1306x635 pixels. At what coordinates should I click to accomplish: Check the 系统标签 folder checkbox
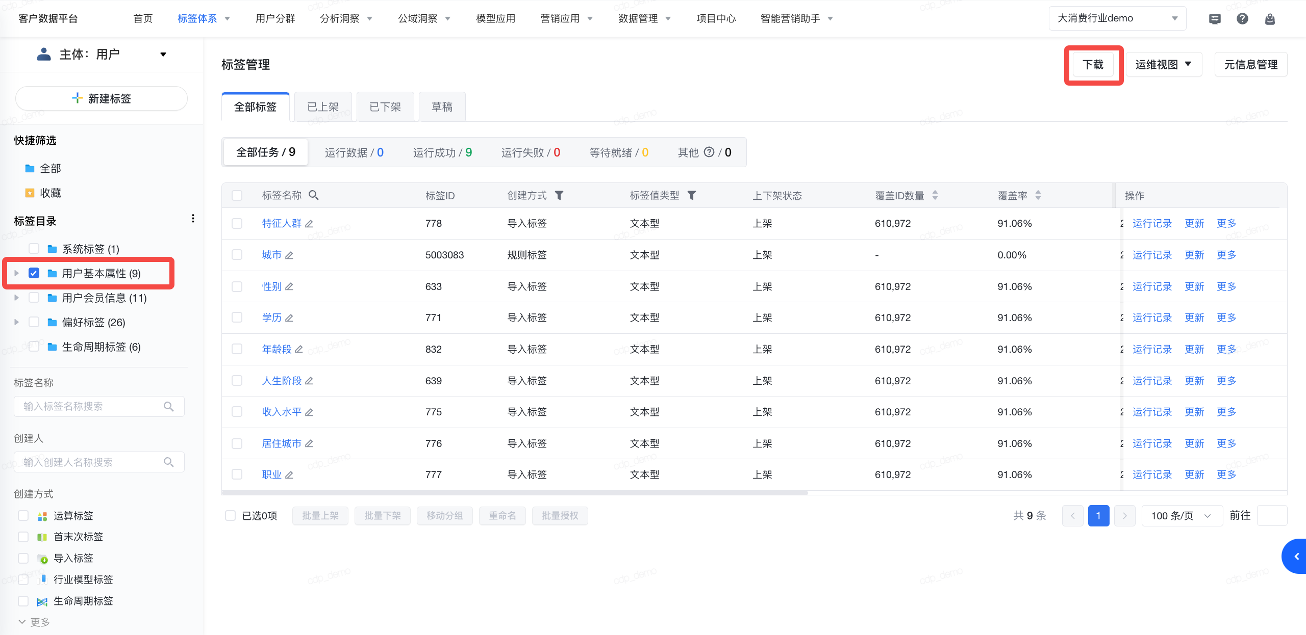pos(34,249)
